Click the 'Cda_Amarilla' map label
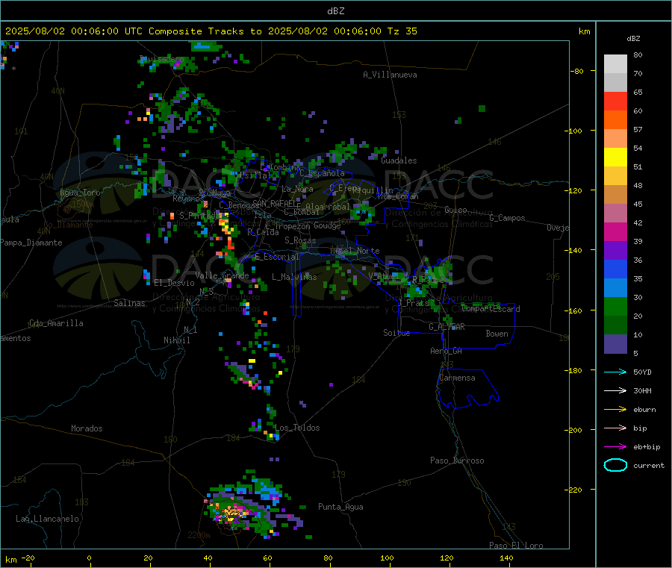The image size is (672, 568). pos(56,323)
